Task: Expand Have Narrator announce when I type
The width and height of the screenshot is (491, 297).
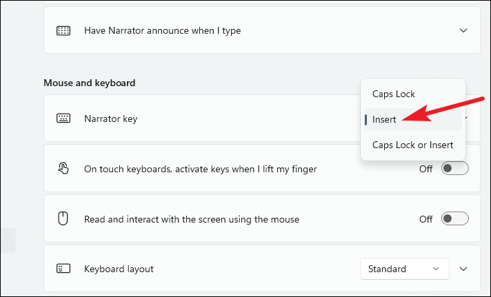Action: point(463,30)
